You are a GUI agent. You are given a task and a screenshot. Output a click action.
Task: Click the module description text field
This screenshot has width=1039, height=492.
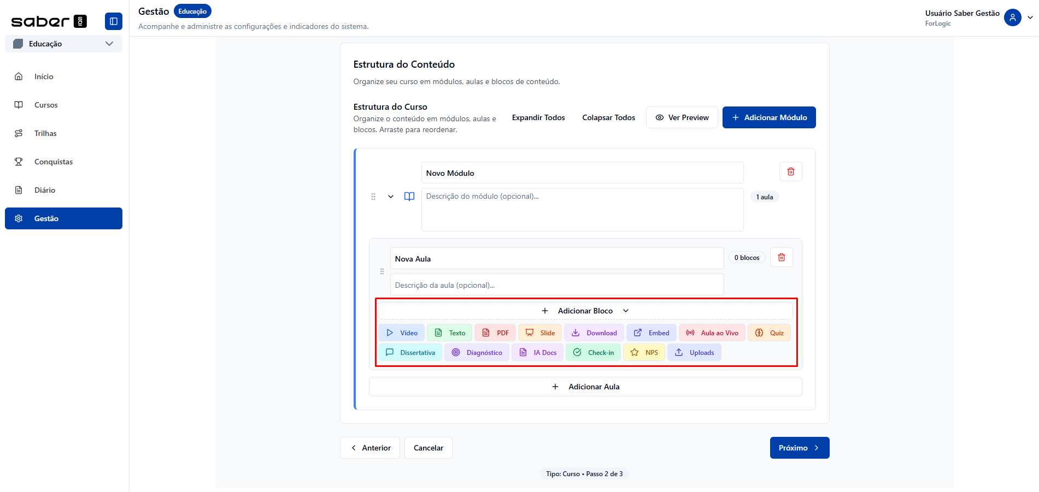coord(582,210)
